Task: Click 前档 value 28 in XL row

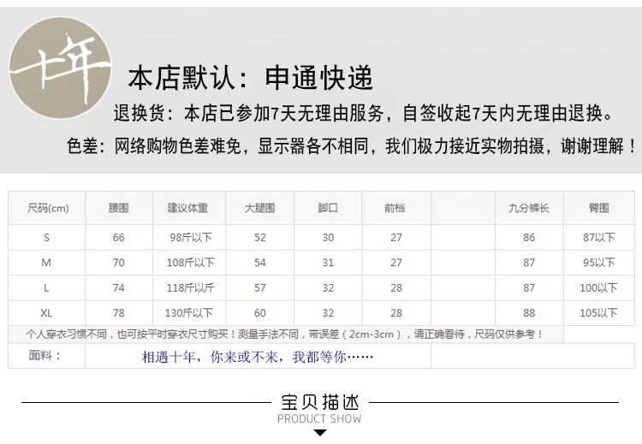Action: click(x=396, y=313)
